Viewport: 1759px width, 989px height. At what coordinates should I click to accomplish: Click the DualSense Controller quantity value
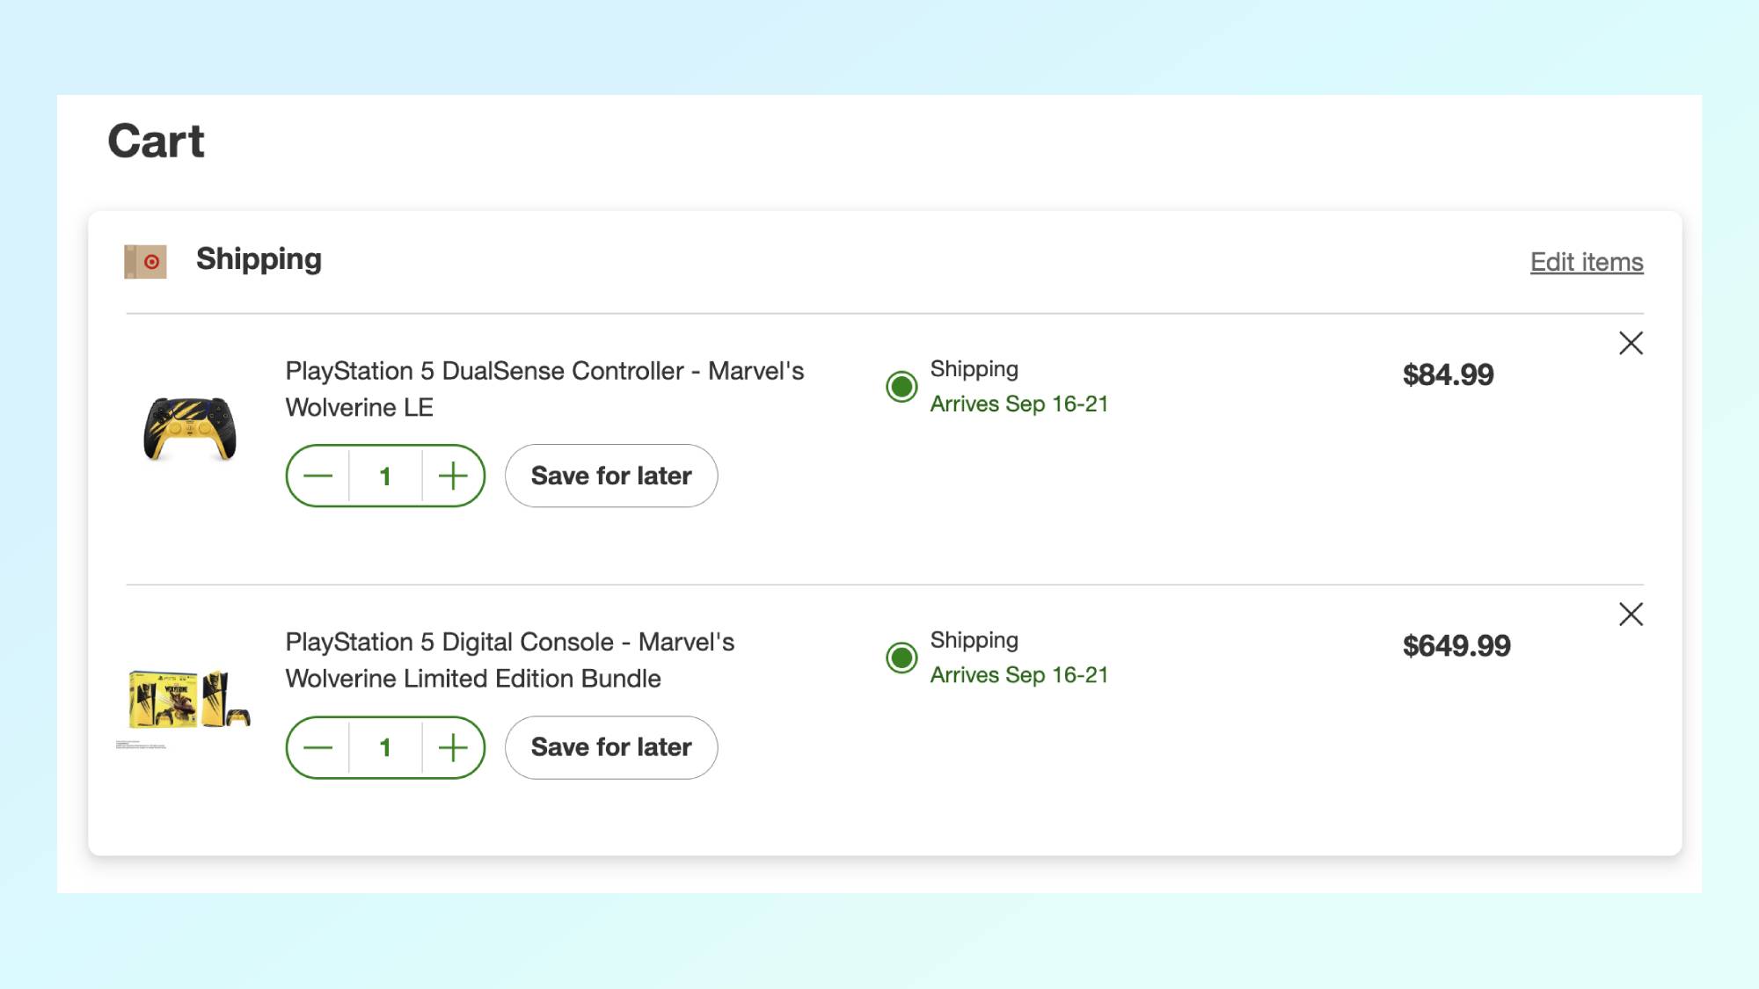click(x=385, y=476)
